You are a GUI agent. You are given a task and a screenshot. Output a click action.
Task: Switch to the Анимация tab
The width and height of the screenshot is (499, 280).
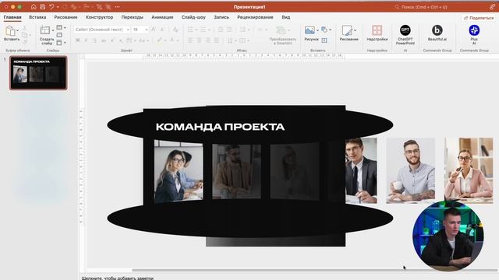point(162,17)
